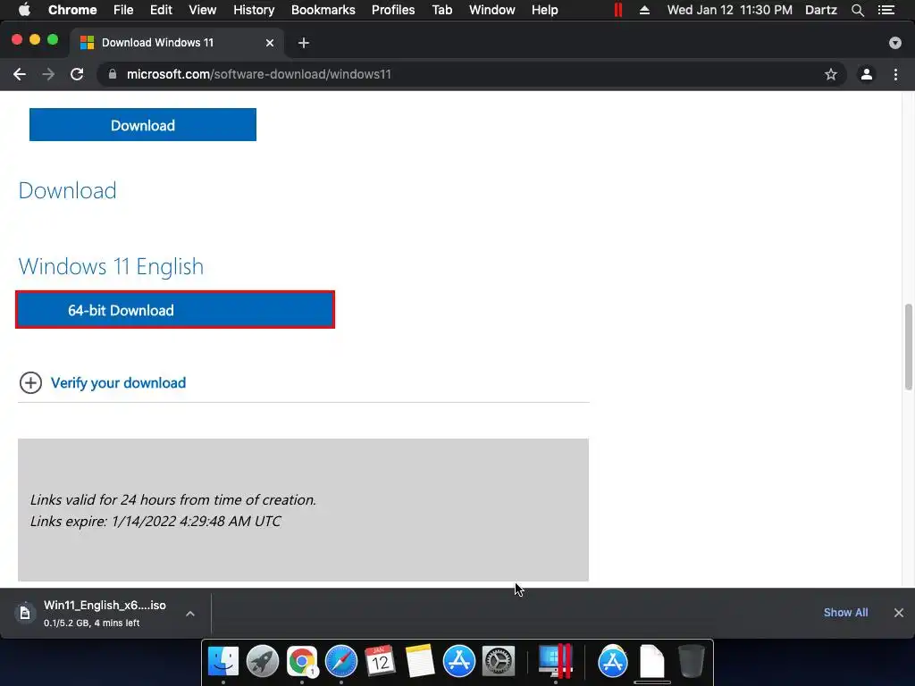915x686 pixels.
Task: Open the Chrome application menu
Action: point(72,10)
